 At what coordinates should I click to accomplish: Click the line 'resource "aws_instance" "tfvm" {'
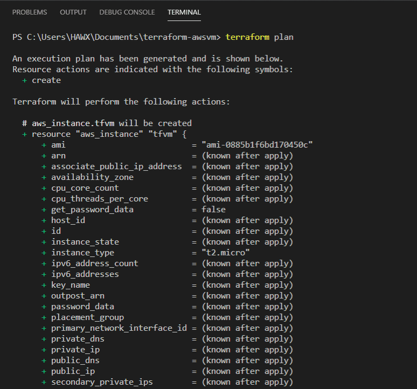(105, 134)
